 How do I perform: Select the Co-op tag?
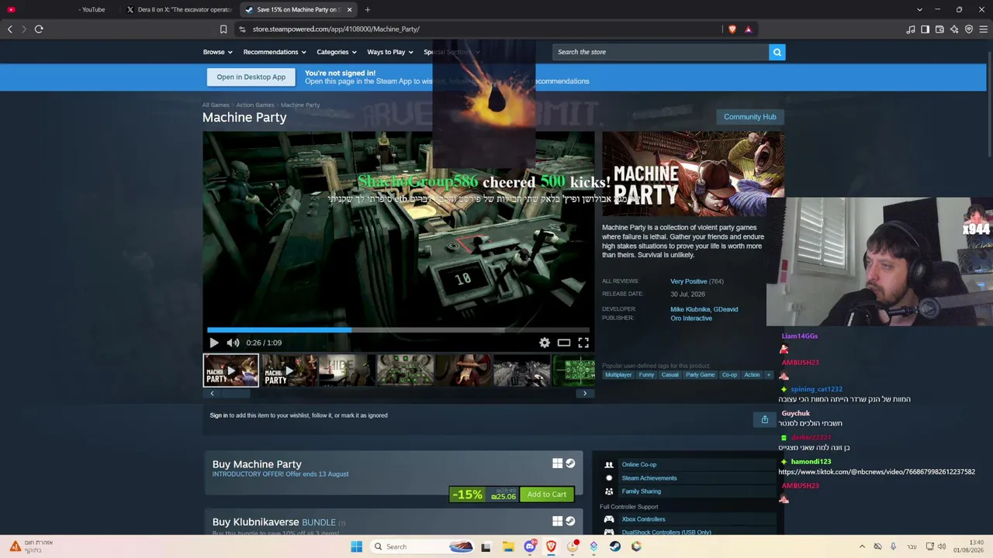coord(730,375)
